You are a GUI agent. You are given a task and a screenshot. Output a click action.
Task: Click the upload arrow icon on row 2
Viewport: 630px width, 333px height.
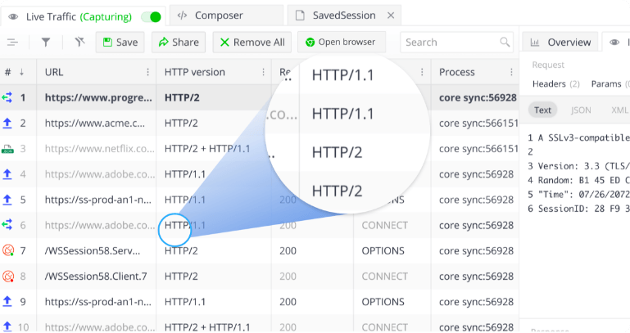pyautogui.click(x=8, y=123)
